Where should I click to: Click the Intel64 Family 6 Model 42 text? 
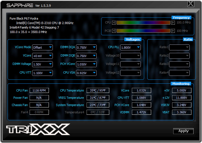34,27
